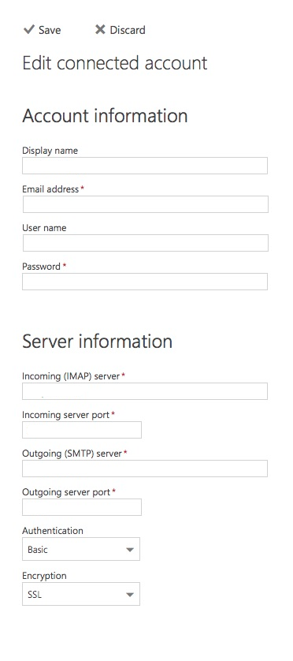This screenshot has width=293, height=661.
Task: Click the 'Server information' heading
Action: [97, 341]
